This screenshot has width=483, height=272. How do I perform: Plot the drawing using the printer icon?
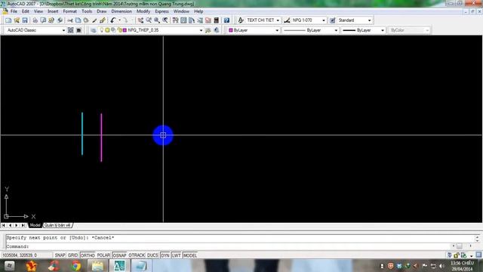(35, 20)
